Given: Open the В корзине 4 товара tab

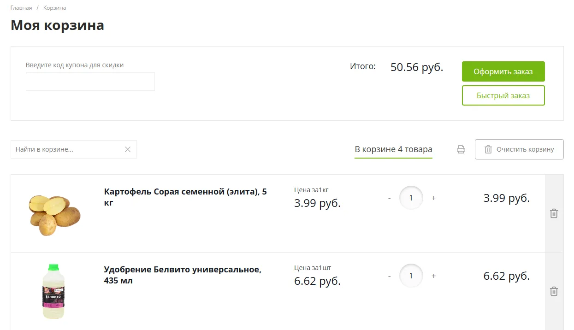Looking at the screenshot, I should [x=393, y=149].
